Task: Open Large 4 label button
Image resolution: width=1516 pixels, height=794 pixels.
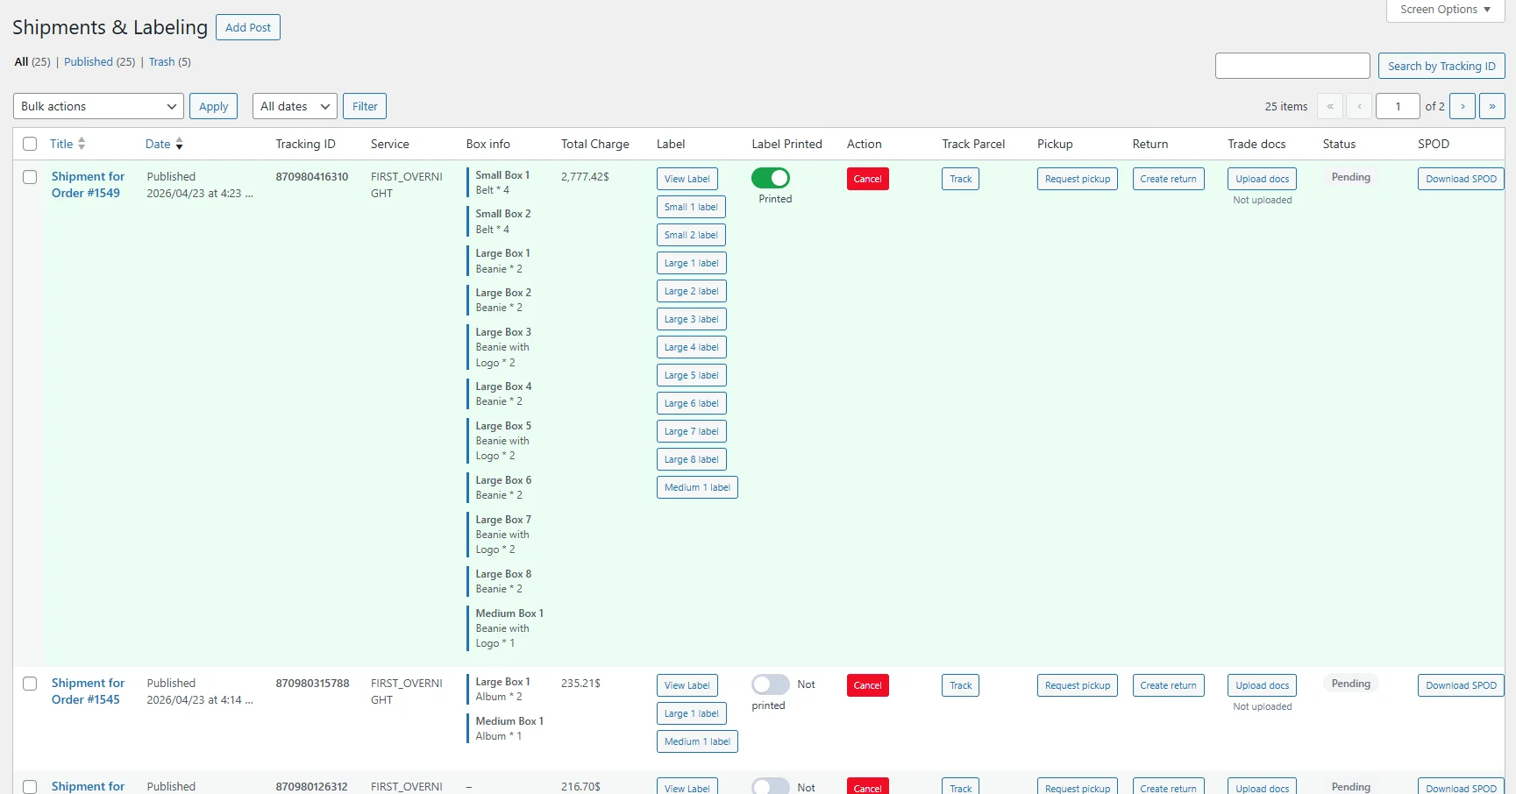Action: point(692,347)
